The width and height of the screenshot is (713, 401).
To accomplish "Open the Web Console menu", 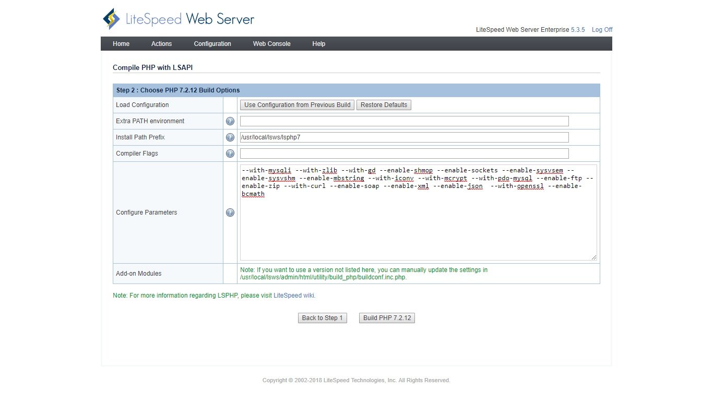I will tap(271, 44).
